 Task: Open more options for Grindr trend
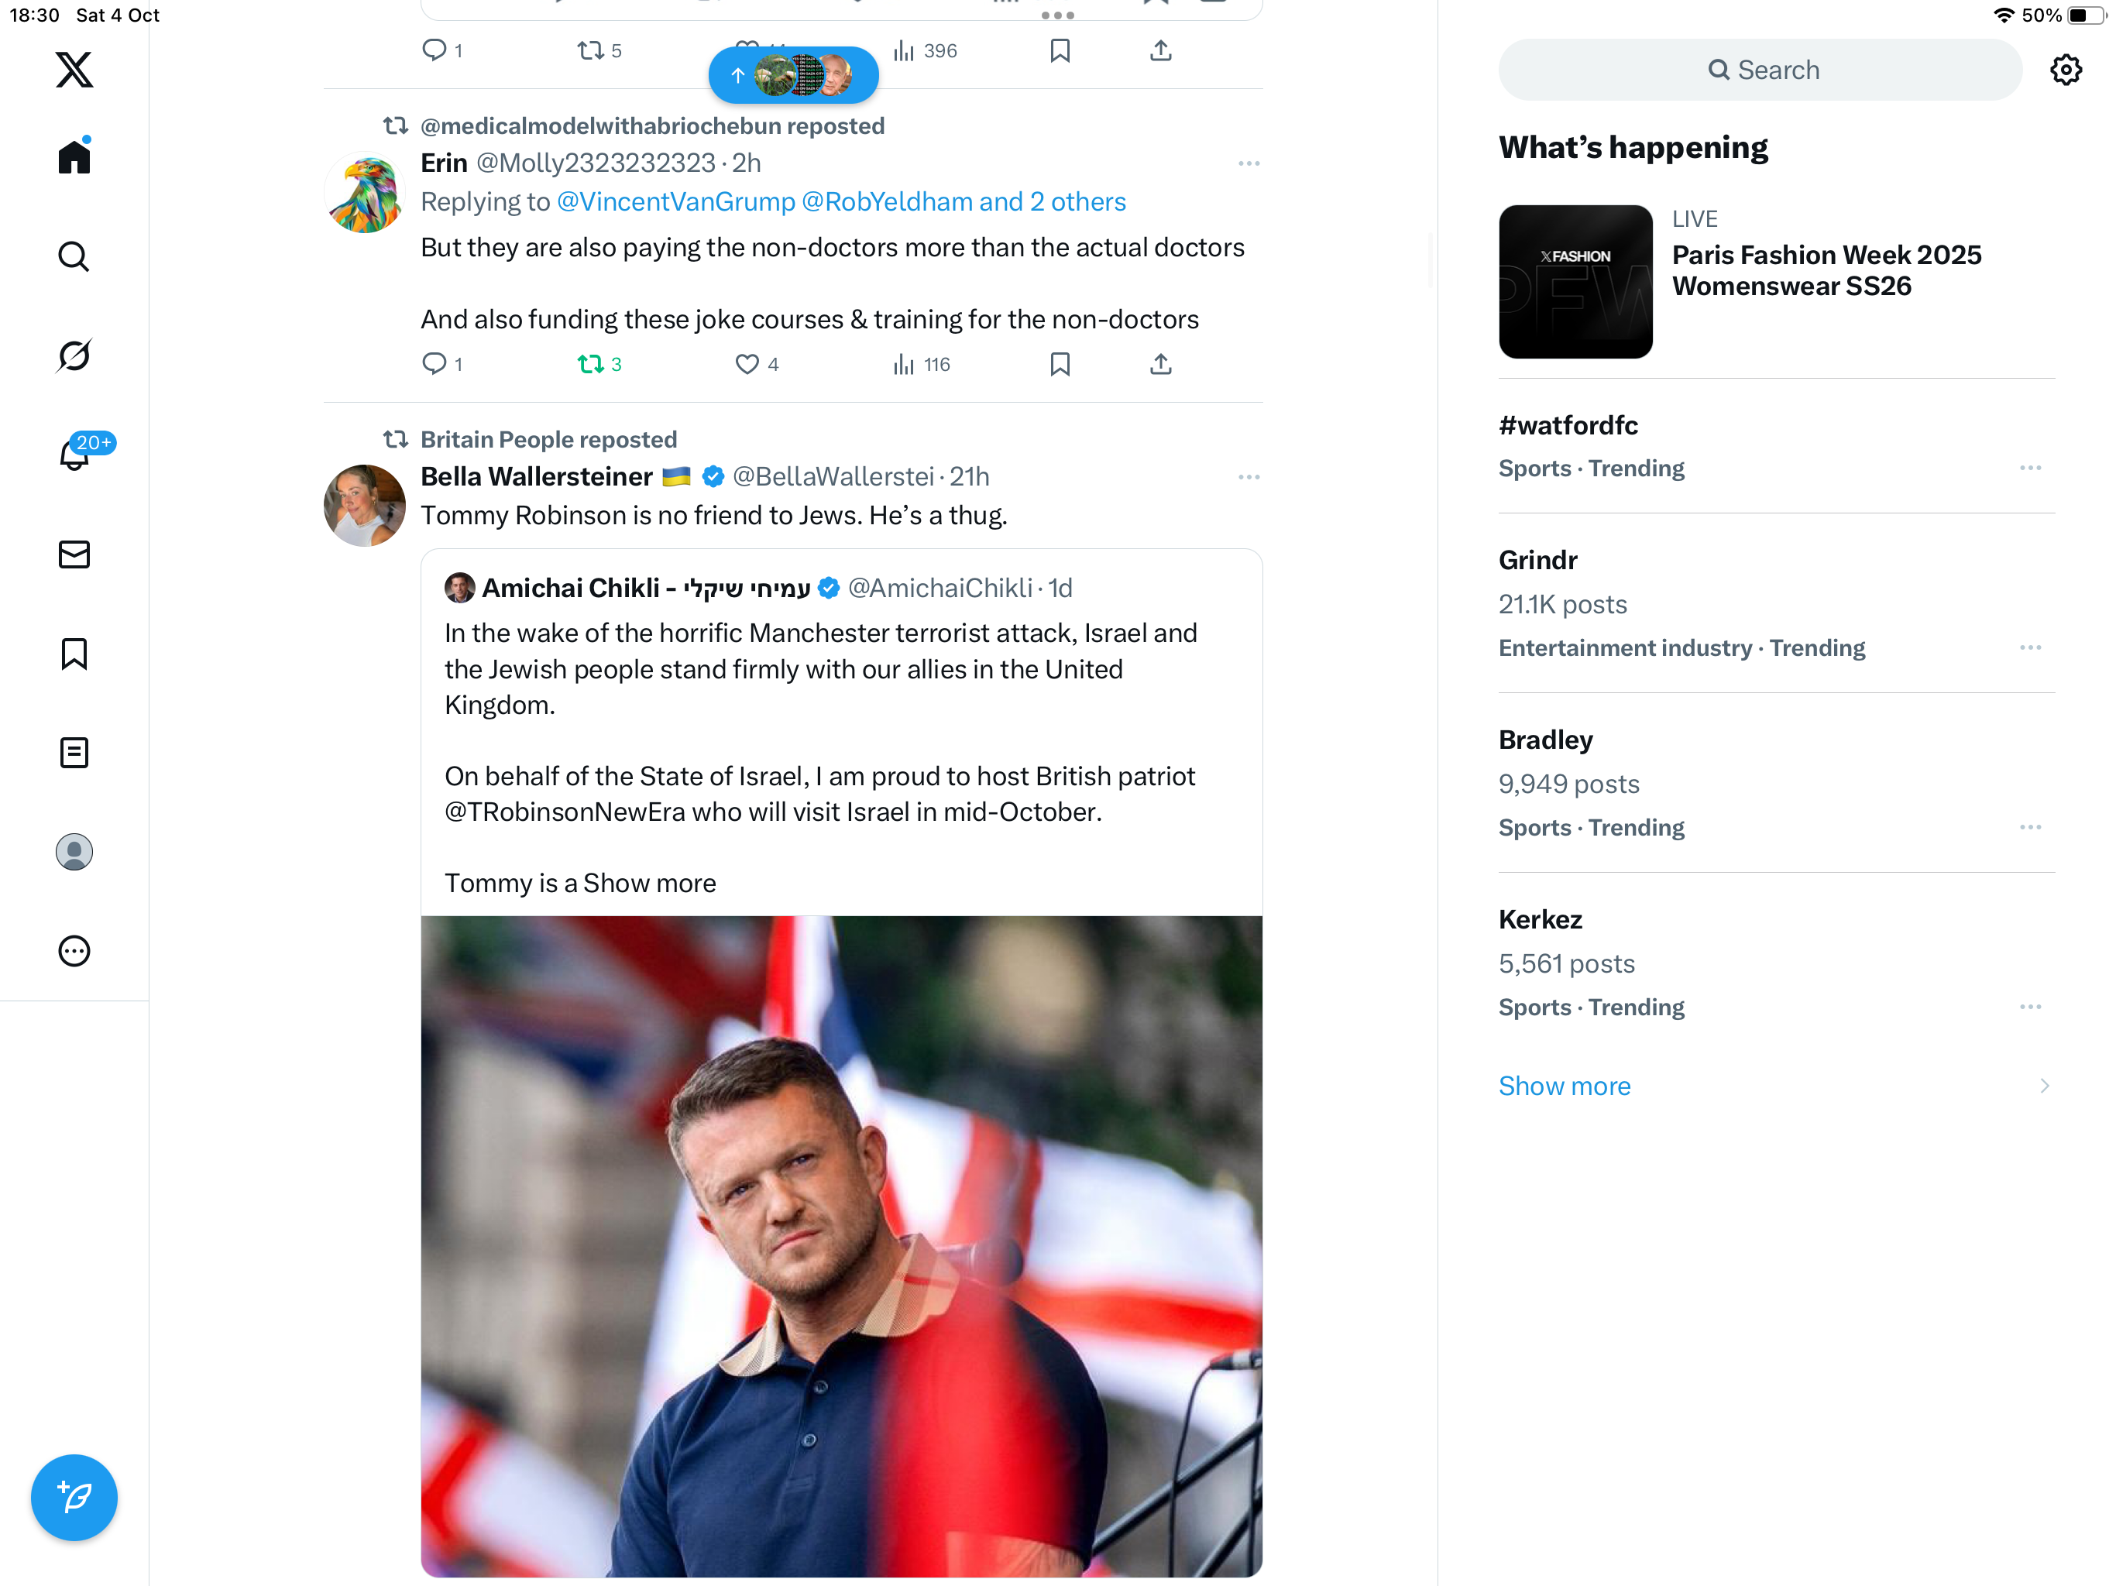2030,647
